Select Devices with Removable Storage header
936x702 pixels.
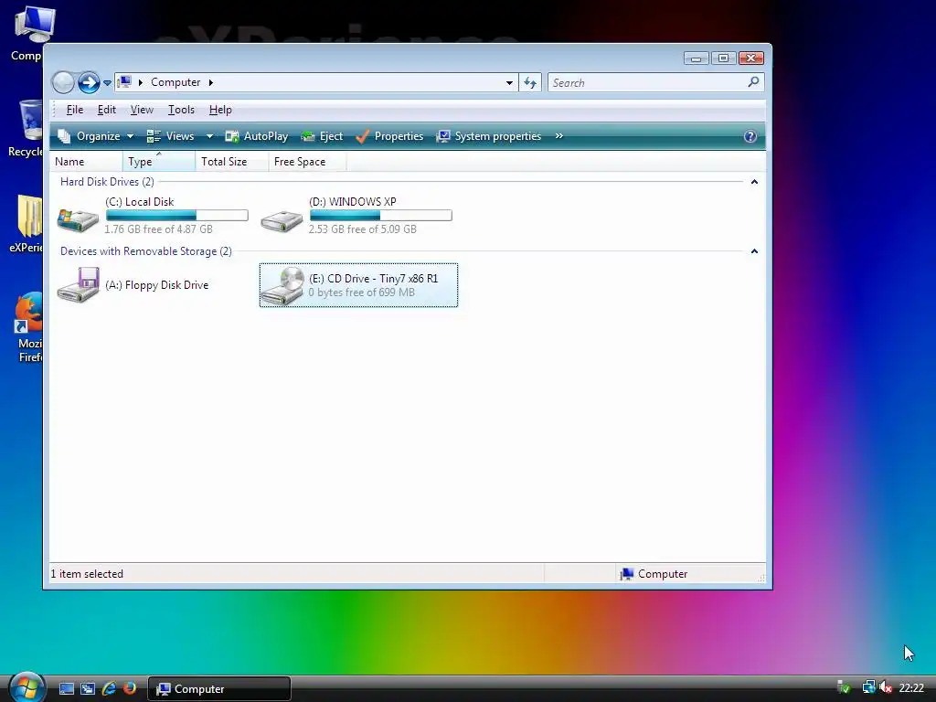pyautogui.click(x=145, y=251)
